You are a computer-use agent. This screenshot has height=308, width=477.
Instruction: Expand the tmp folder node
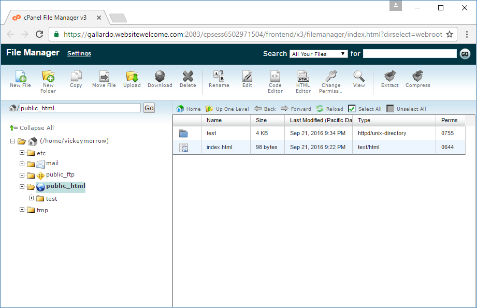coord(22,210)
